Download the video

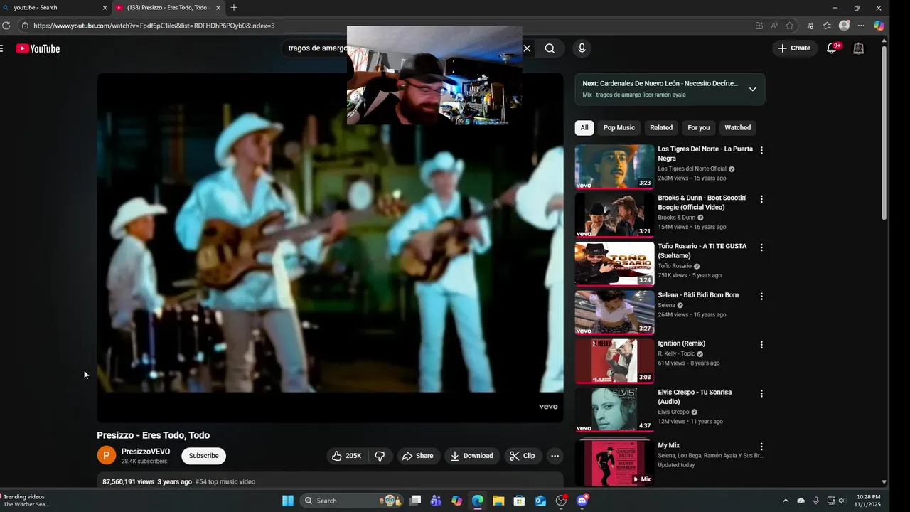[x=472, y=456]
